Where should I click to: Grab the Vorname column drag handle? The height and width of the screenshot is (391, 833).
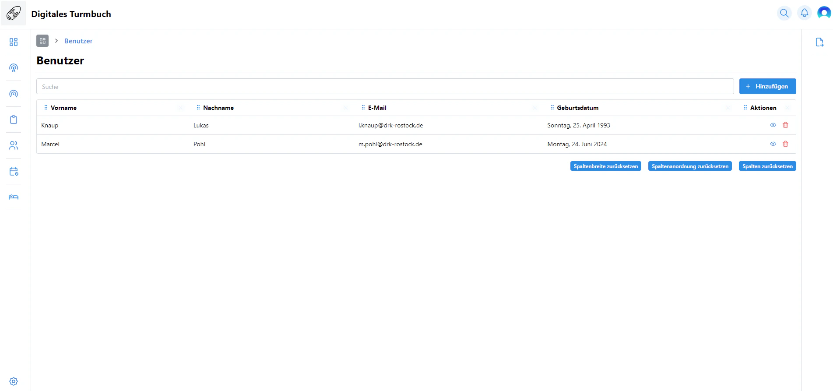click(46, 108)
